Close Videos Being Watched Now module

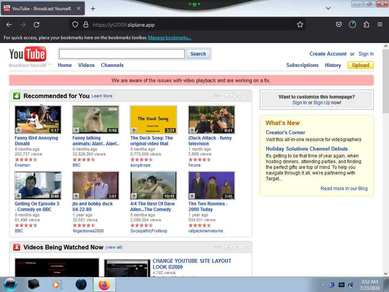(x=247, y=247)
